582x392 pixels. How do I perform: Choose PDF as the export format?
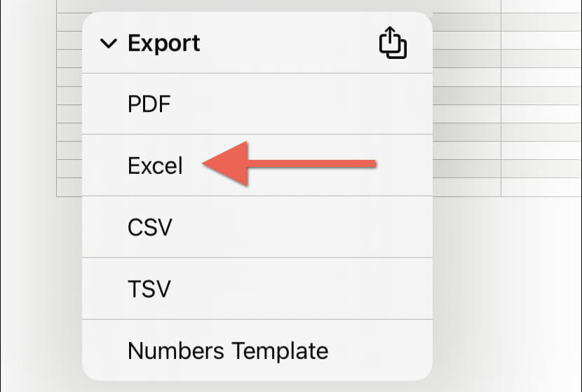tap(257, 104)
